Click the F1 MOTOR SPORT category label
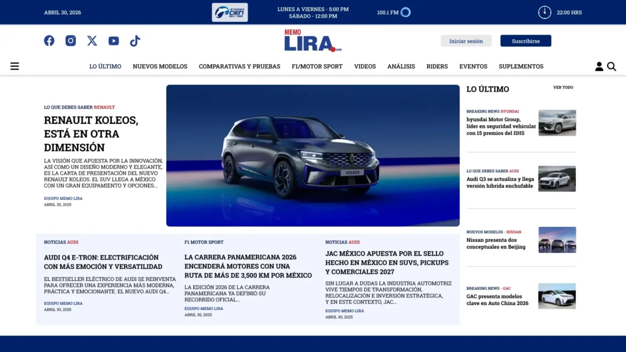626x352 pixels. (204, 242)
